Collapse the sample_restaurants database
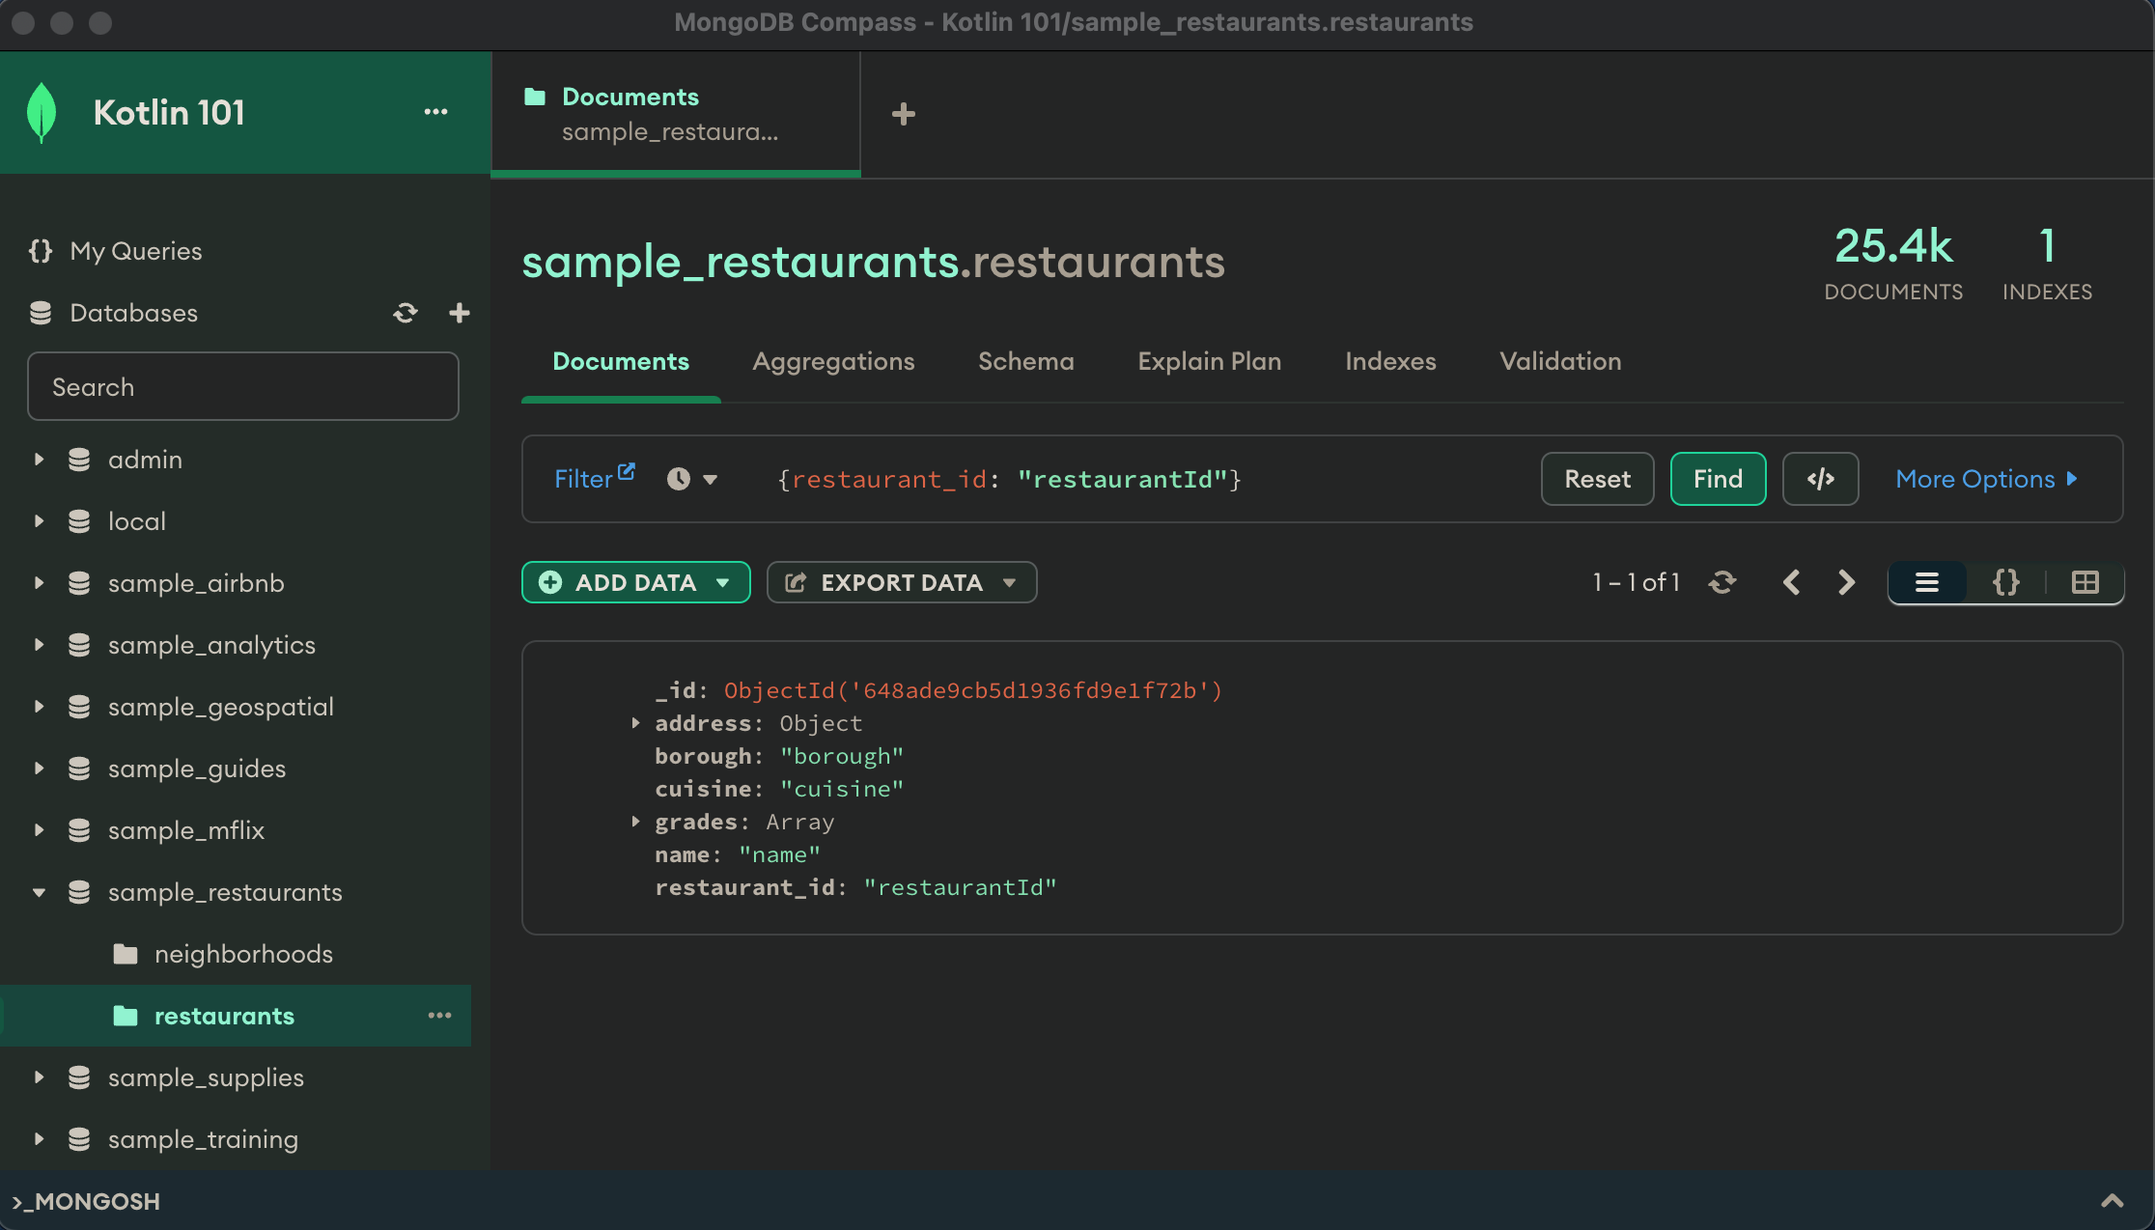 tap(39, 892)
